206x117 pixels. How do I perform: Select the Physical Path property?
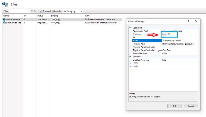click(x=139, y=44)
